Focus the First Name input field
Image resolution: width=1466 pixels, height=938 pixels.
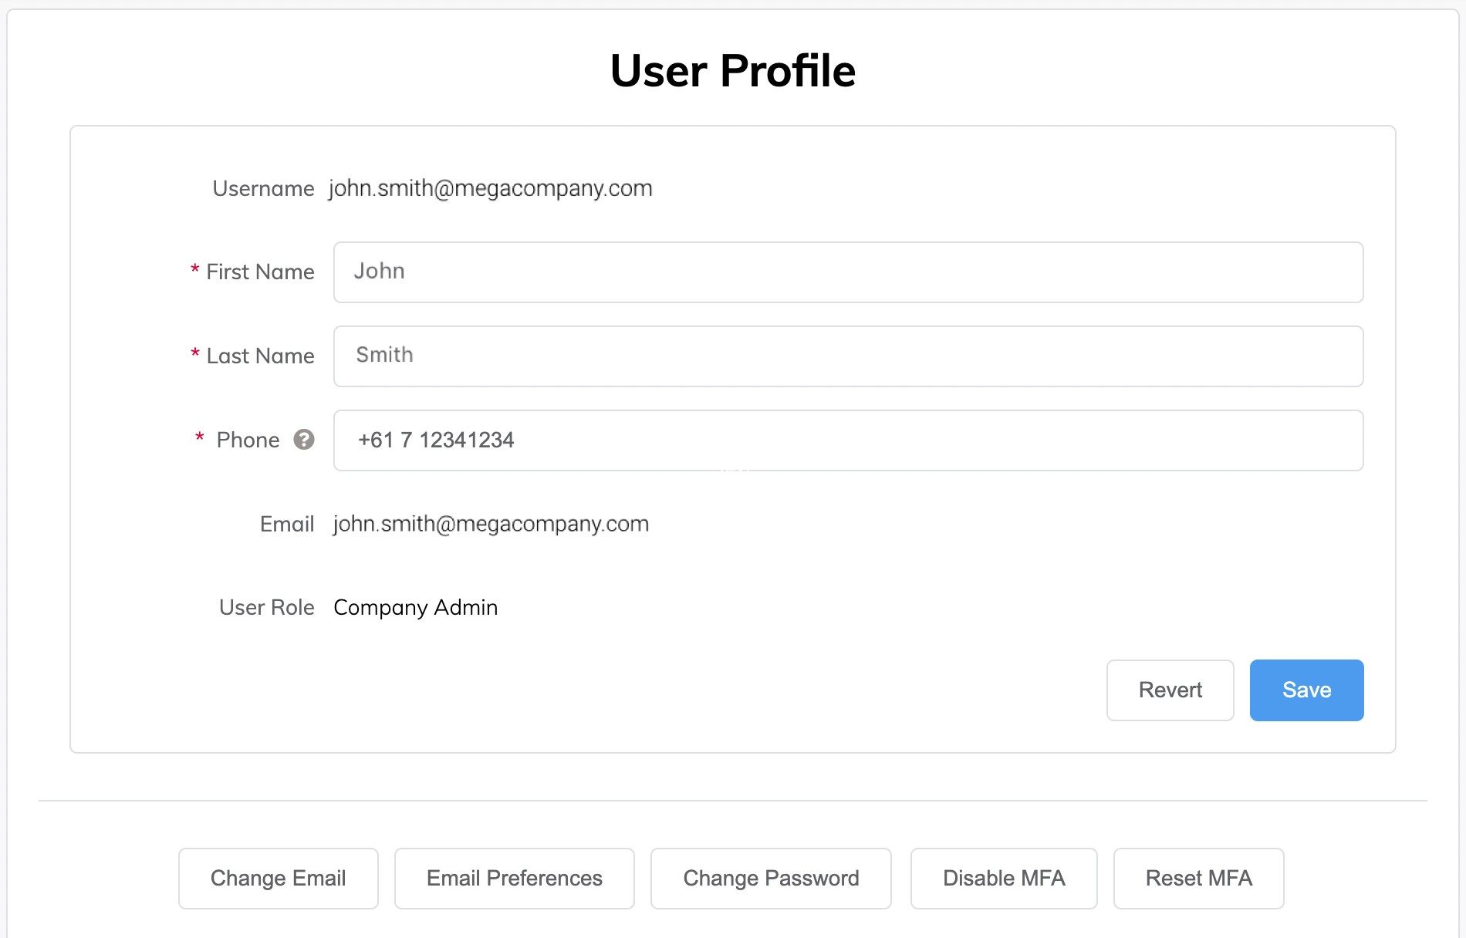pos(847,272)
